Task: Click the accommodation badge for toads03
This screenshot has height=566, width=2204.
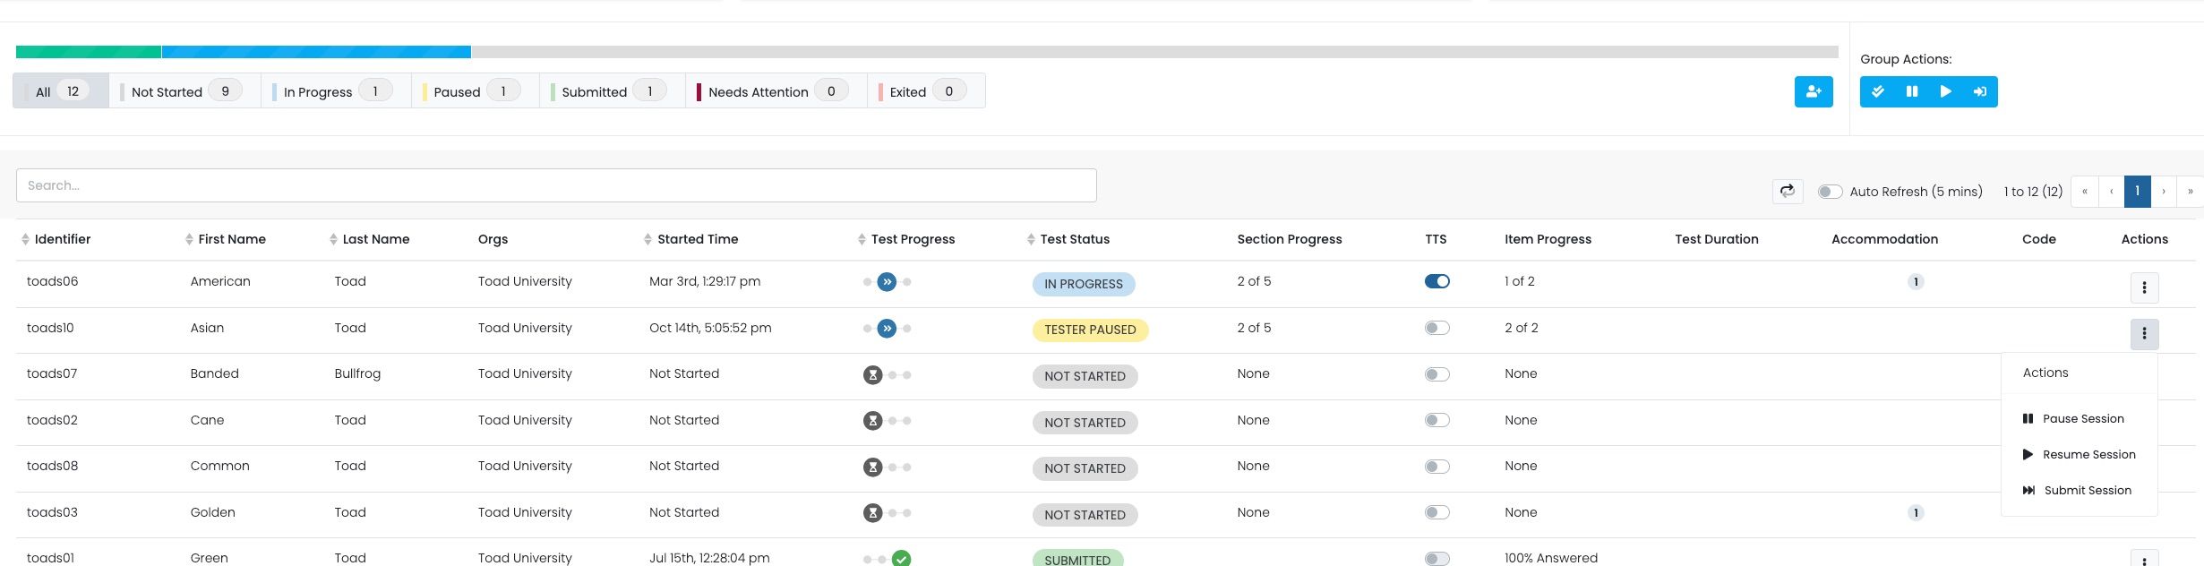Action: (x=1916, y=513)
